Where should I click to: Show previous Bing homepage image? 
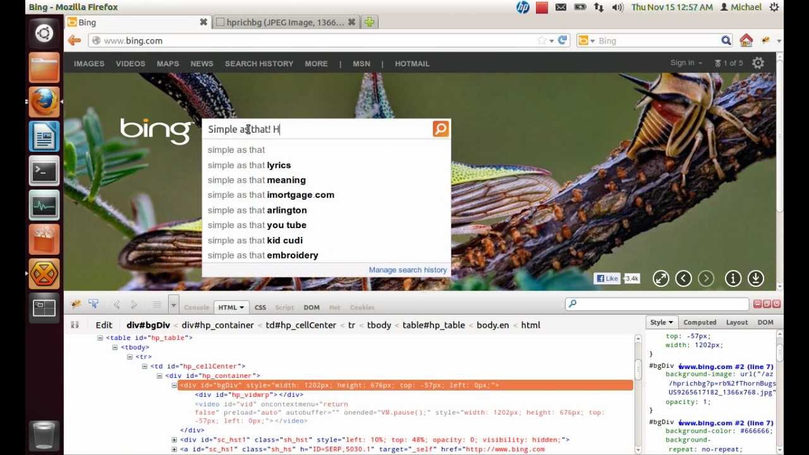(683, 278)
